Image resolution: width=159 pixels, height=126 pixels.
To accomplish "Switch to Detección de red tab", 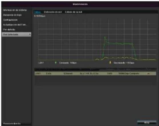I will pyautogui.click(x=53, y=12).
